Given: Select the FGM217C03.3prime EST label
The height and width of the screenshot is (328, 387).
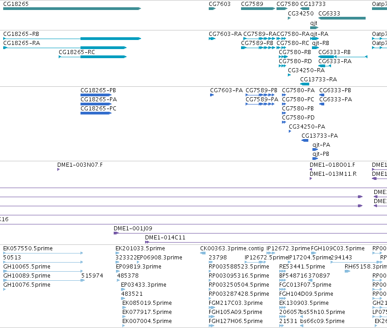Looking at the screenshot, I should click(x=236, y=303).
